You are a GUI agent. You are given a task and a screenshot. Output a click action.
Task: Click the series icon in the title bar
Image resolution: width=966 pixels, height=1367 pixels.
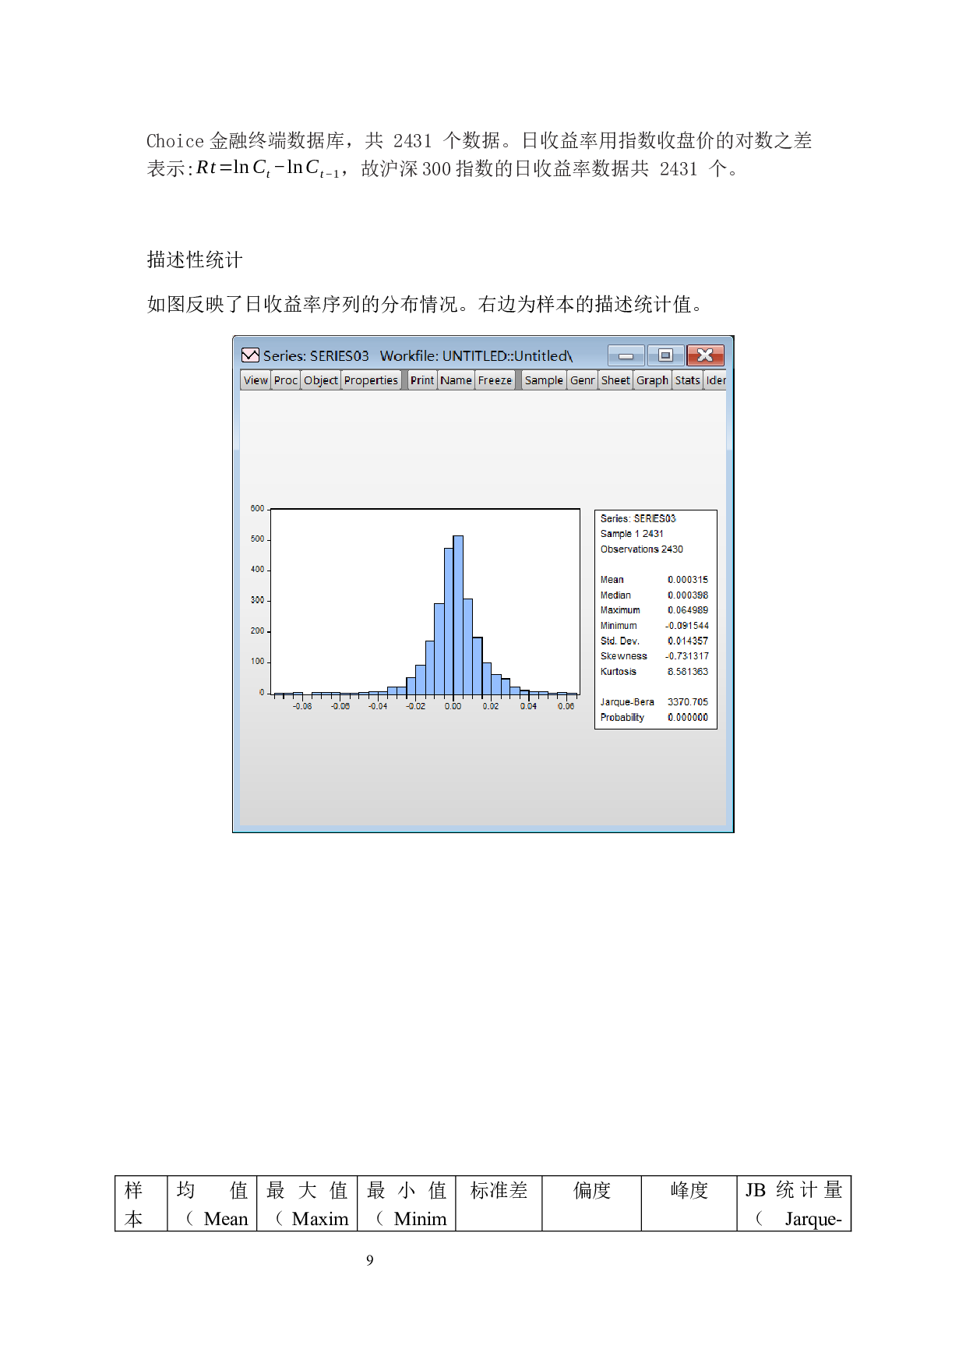[x=250, y=355]
